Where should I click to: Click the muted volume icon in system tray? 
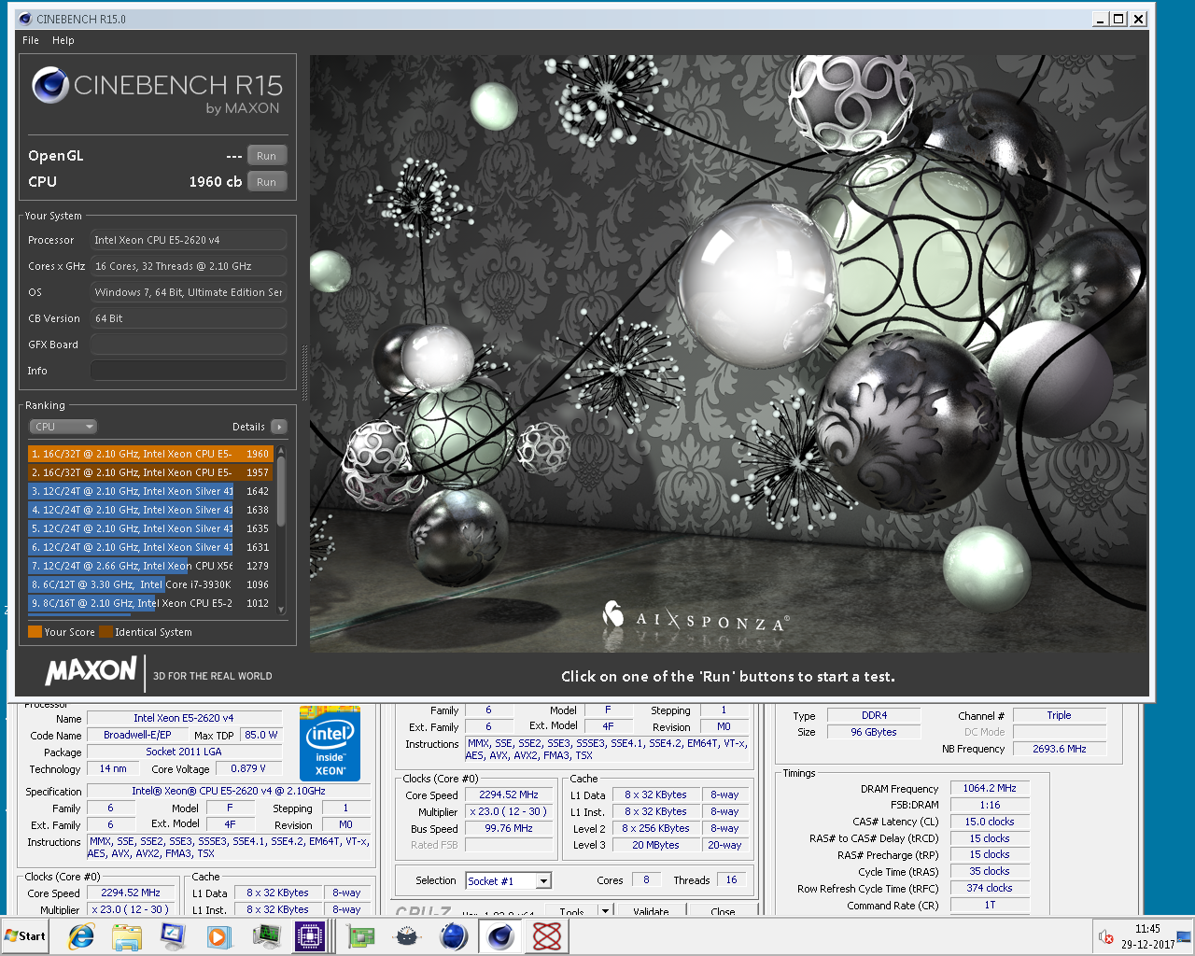[x=1106, y=936]
